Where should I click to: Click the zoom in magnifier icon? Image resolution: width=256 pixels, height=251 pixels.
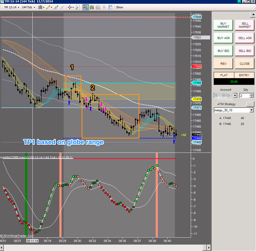point(56,7)
